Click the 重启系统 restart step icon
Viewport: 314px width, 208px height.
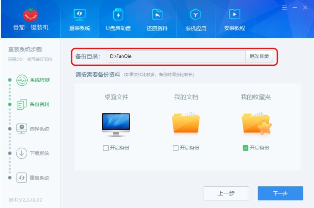[21, 178]
